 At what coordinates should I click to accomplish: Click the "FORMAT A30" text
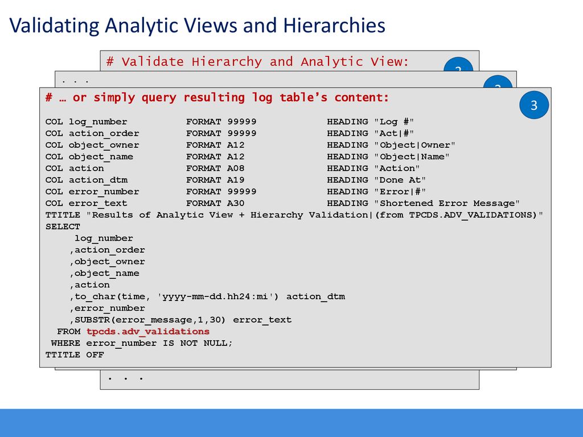pos(215,203)
